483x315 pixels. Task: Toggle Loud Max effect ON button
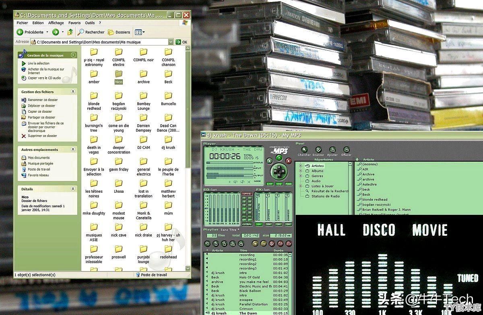click(x=278, y=224)
